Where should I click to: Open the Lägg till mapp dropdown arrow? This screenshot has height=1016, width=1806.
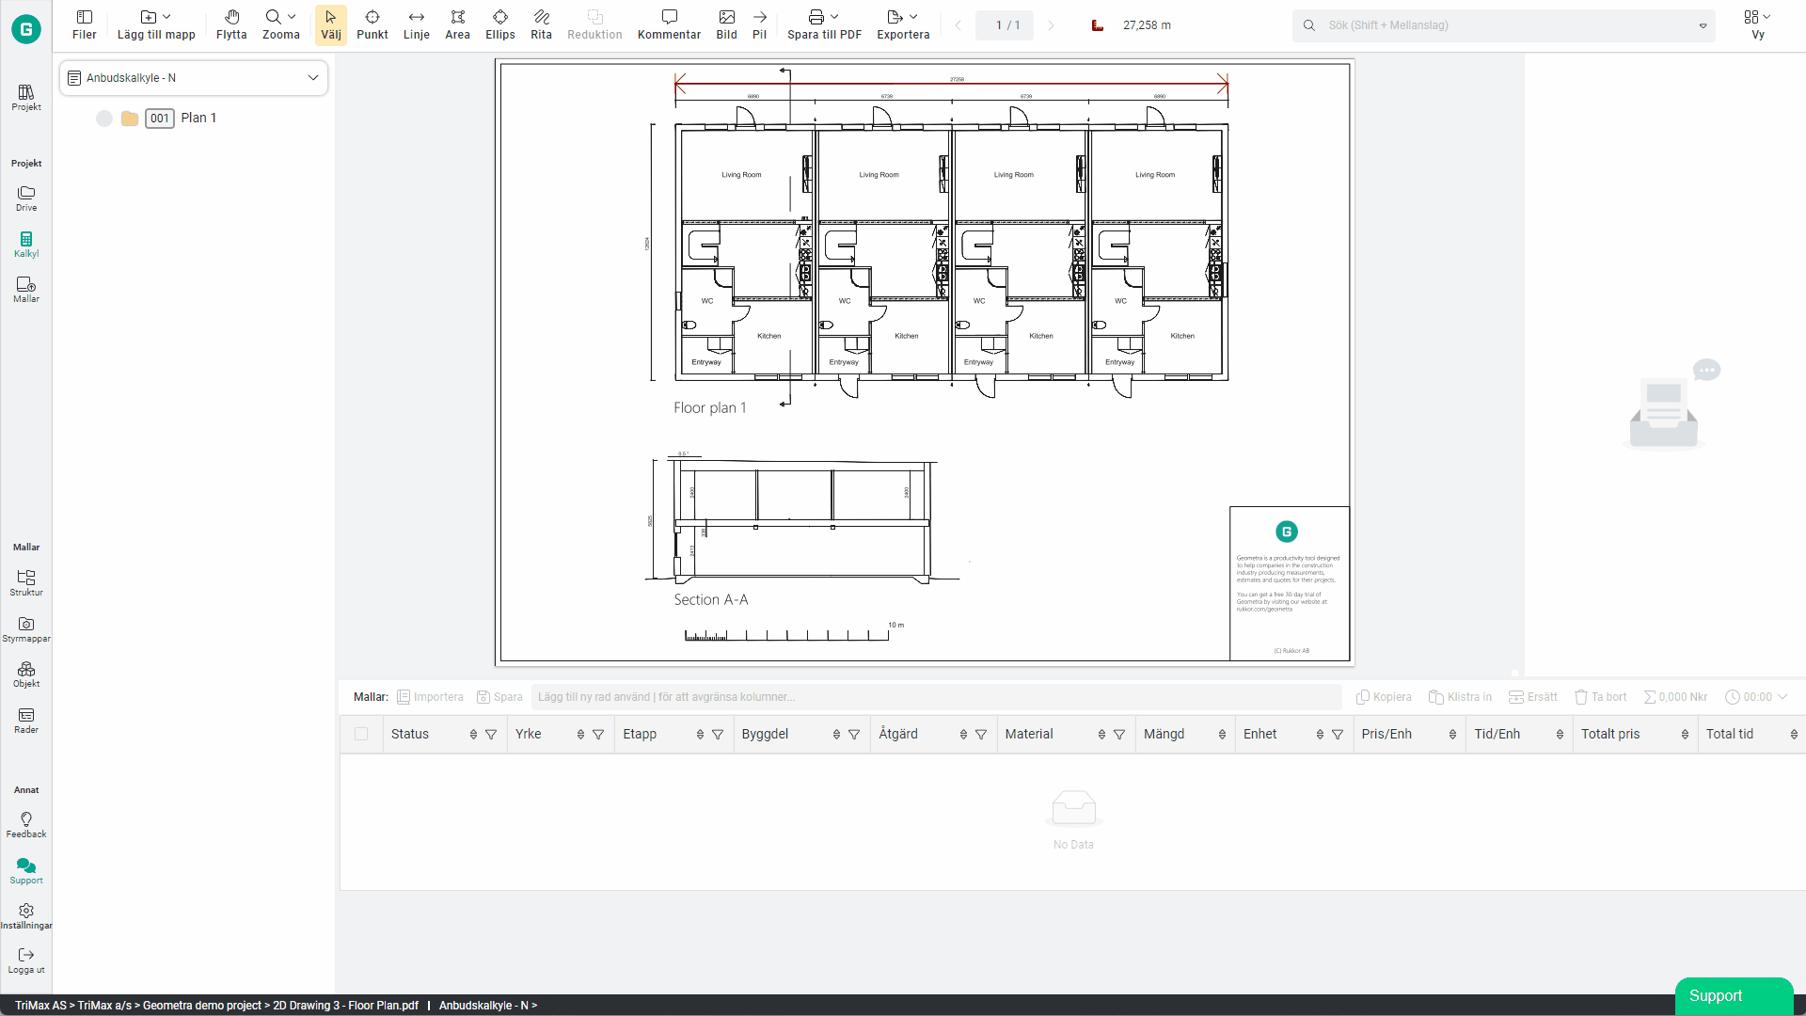166,17
